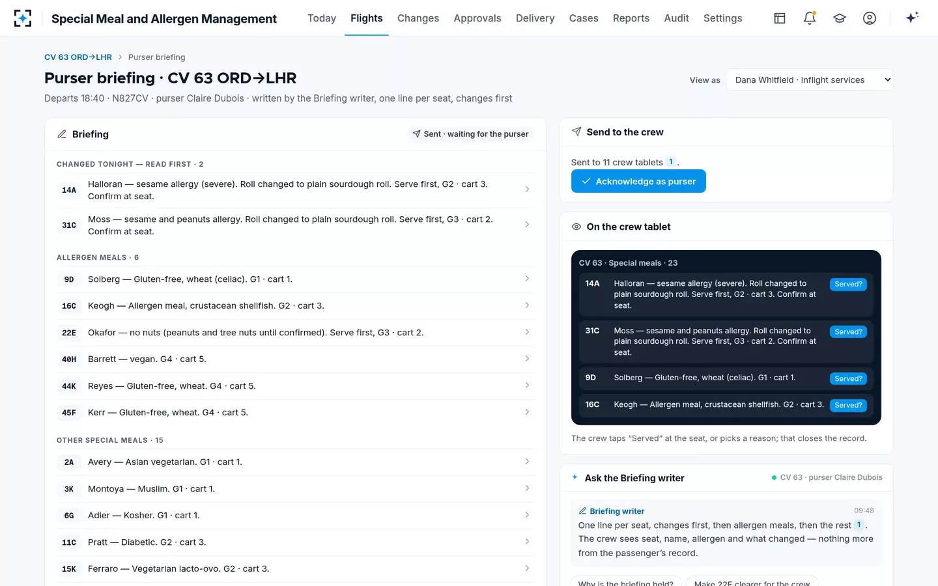Click the 'Sent · waiting for the purser' status chip
Viewport: 938px width, 586px height.
tap(470, 134)
